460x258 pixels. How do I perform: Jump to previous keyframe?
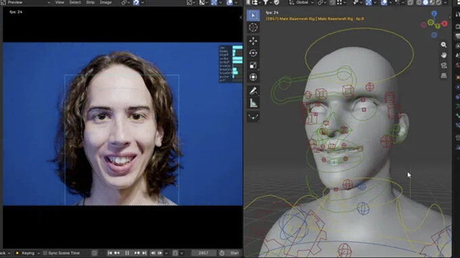pyautogui.click(x=117, y=253)
